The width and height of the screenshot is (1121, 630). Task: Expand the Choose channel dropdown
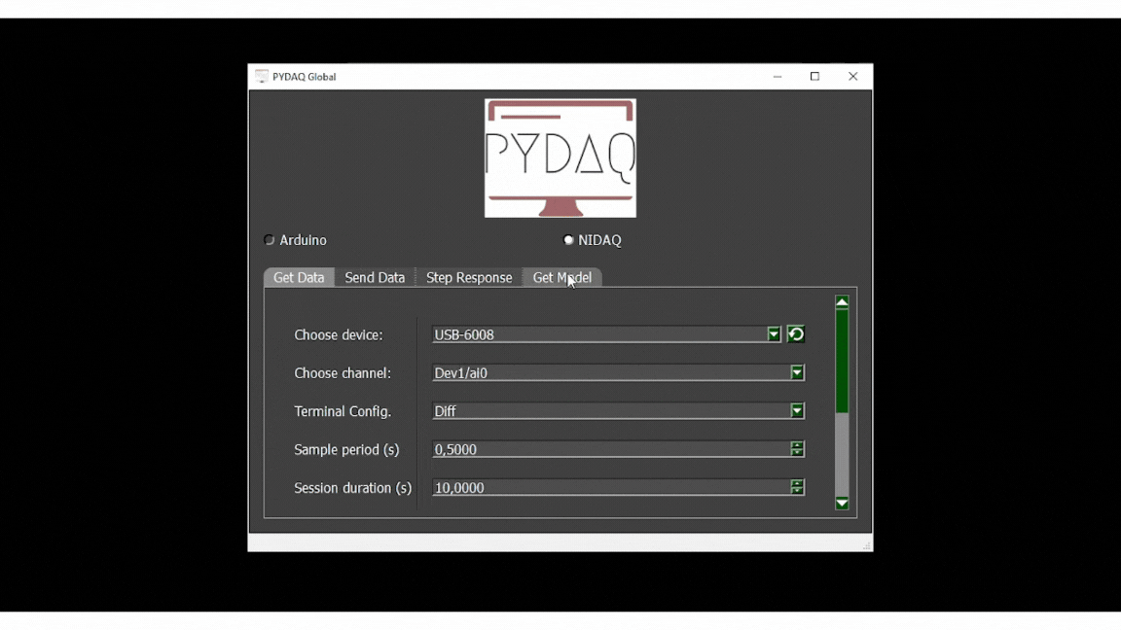(x=797, y=373)
